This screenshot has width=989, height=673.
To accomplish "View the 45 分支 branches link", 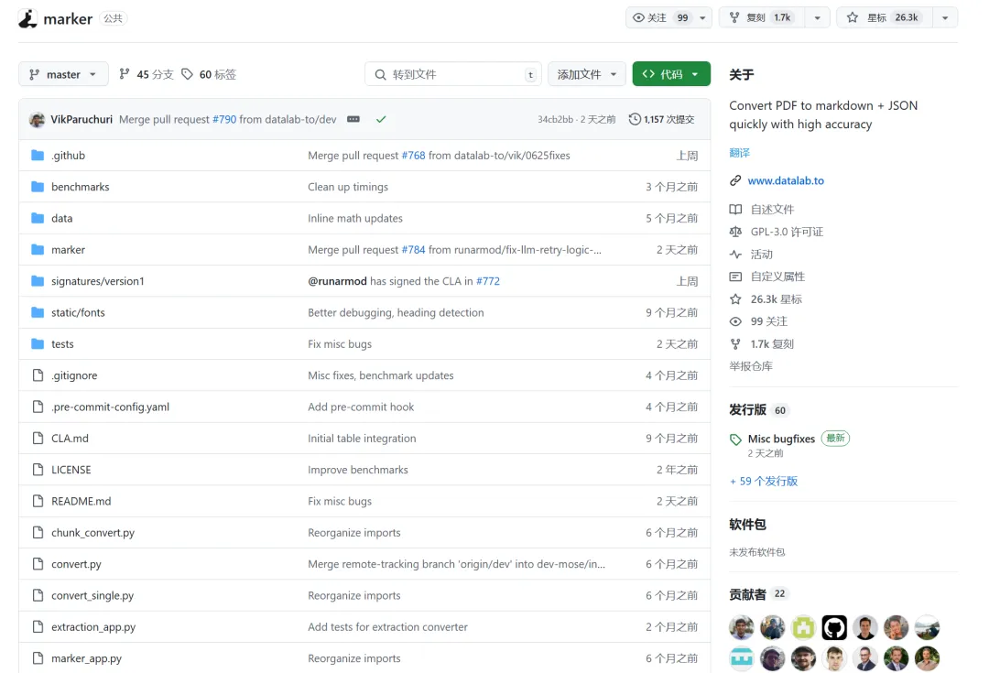I will tap(147, 74).
